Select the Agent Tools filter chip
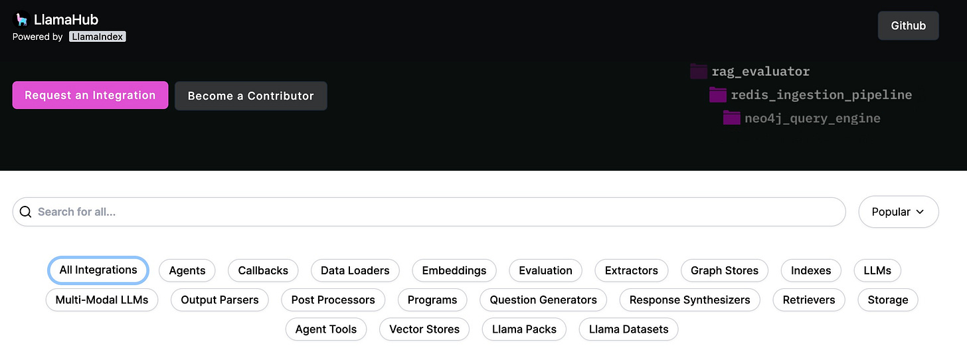 pos(326,329)
